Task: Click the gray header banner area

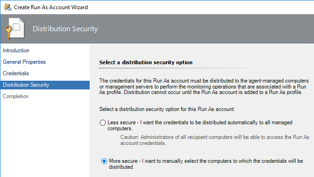Action: (157, 29)
